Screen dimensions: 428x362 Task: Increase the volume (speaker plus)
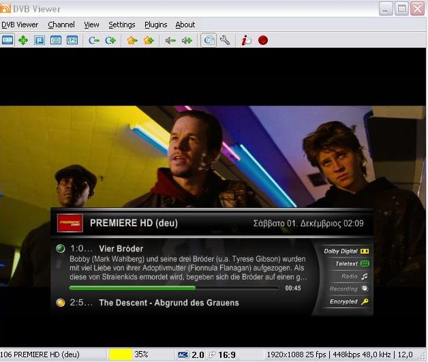click(187, 40)
